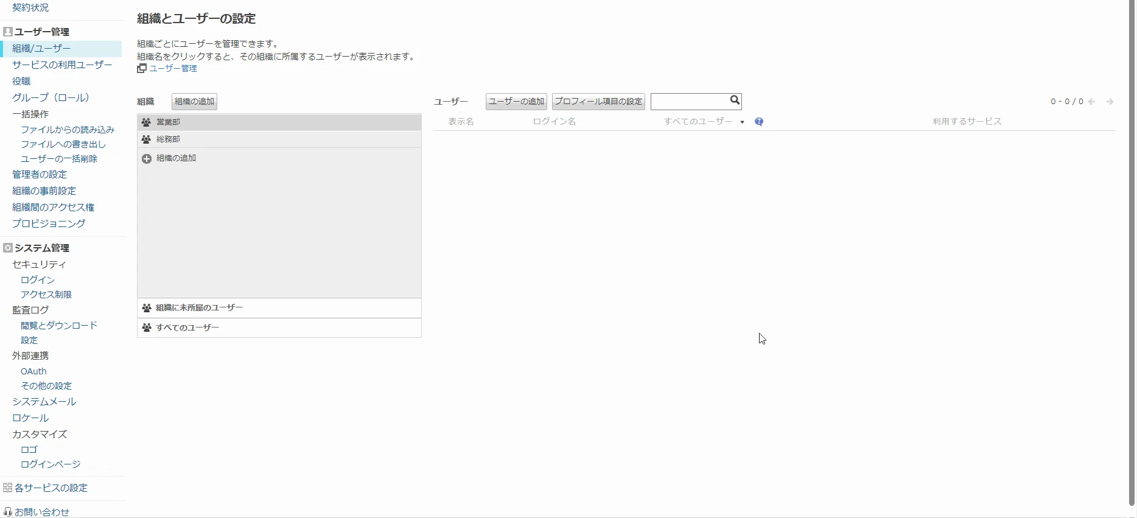This screenshot has width=1137, height=518.
Task: Select 営業部 in the organization list
Action: click(279, 122)
